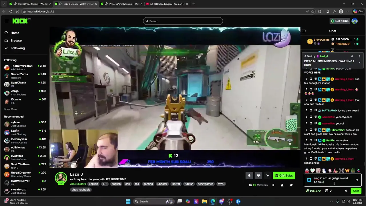Open recommended channel UnrealDreamer
Image resolution: width=366 pixels, height=206 pixels.
(x=25, y=174)
